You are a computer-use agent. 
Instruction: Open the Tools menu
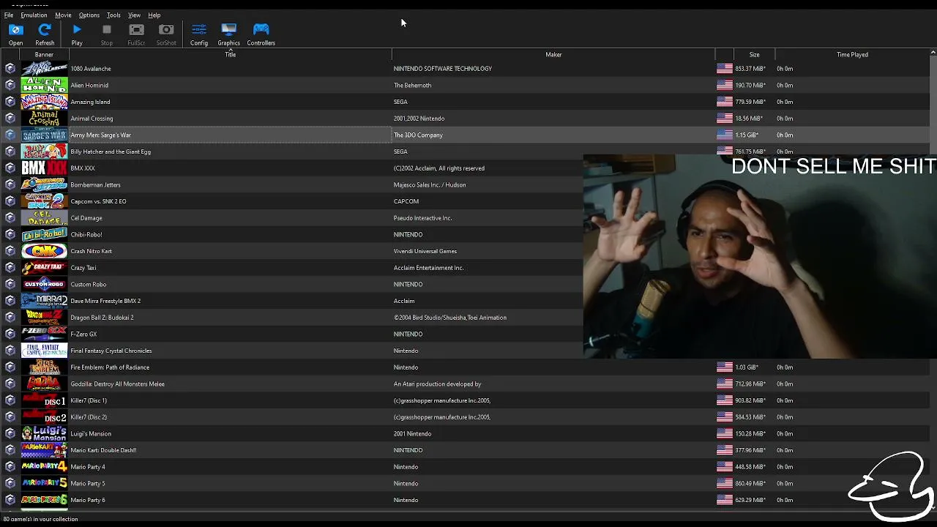[113, 15]
